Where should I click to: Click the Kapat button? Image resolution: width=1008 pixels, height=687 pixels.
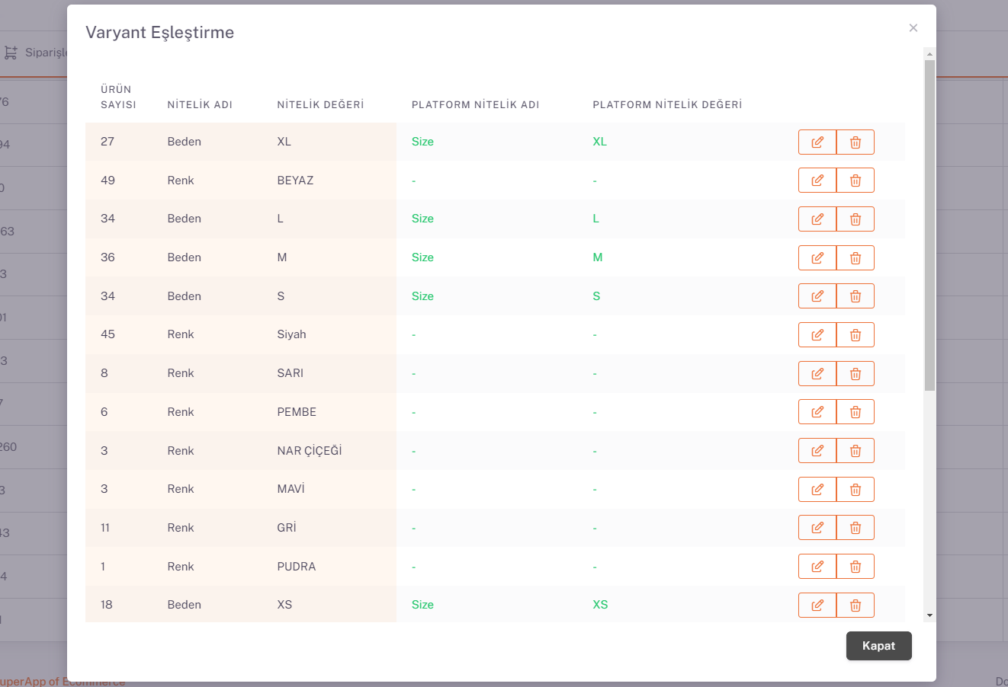click(x=879, y=646)
